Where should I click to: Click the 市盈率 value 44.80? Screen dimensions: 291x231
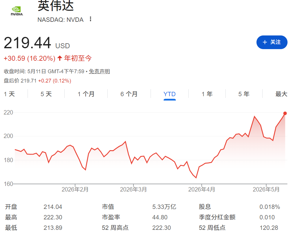160,217
